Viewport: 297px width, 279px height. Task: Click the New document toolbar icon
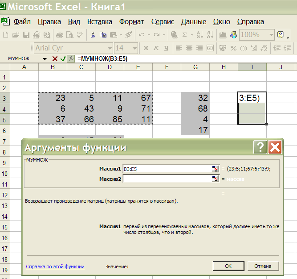[x=5, y=35]
